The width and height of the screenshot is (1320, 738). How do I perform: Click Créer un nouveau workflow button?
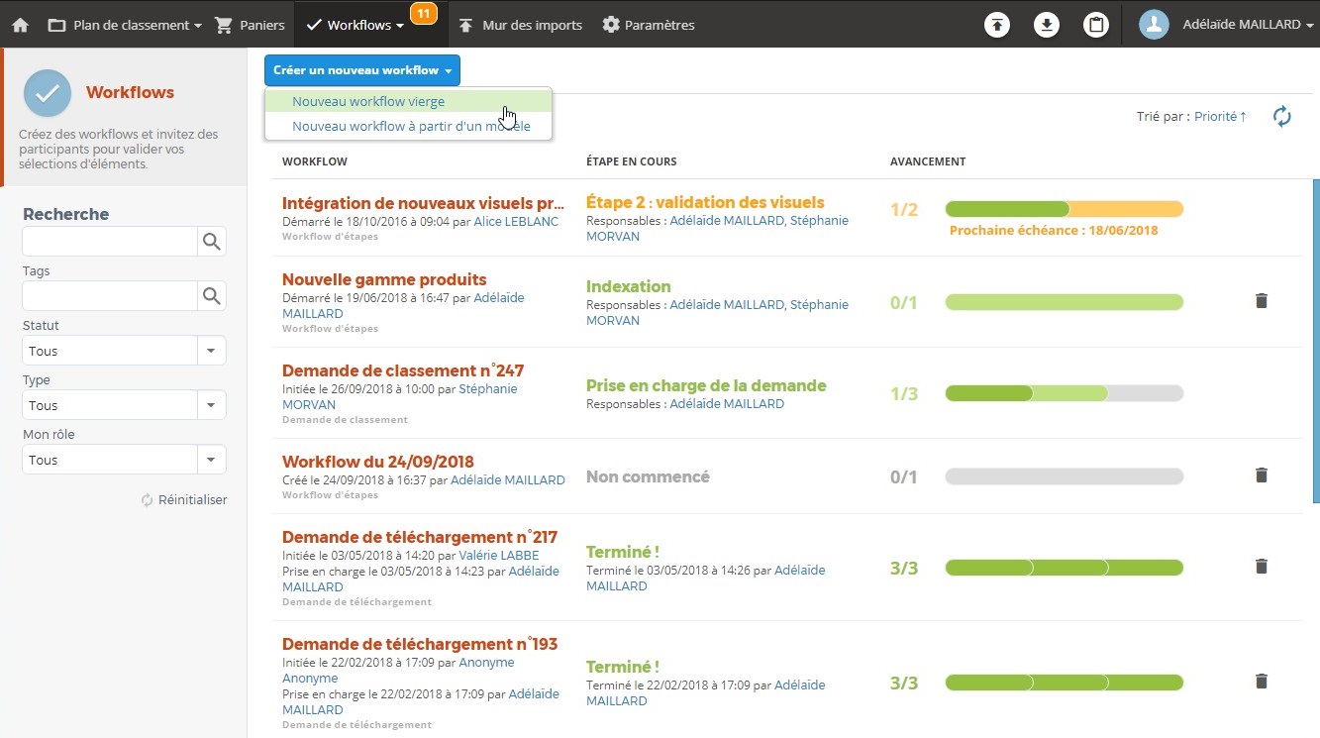pos(362,70)
